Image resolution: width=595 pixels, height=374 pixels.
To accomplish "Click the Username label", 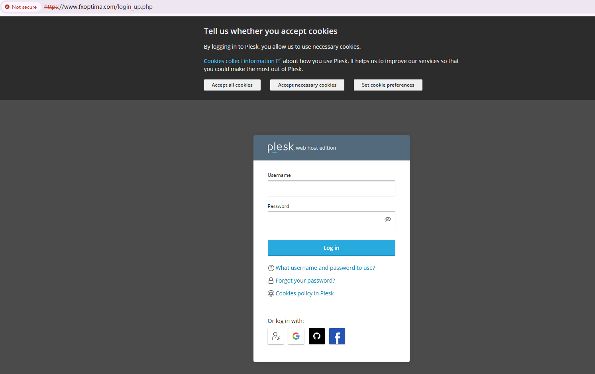I will coord(279,175).
